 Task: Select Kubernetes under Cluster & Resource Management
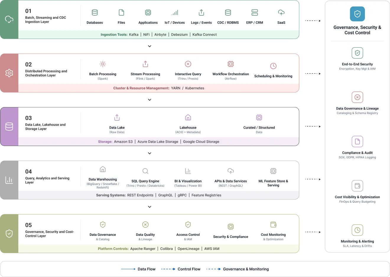coord(195,88)
